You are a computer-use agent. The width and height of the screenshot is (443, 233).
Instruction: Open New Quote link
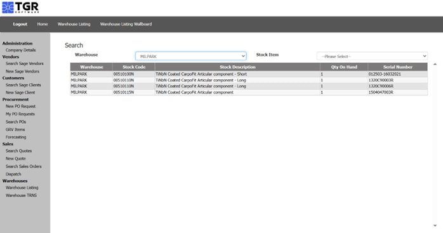click(x=15, y=159)
